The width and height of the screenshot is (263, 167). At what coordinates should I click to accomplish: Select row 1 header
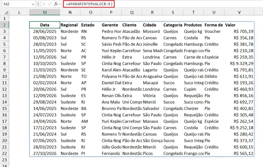tap(5, 19)
